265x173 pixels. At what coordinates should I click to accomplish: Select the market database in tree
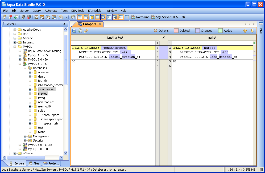coord(42,94)
